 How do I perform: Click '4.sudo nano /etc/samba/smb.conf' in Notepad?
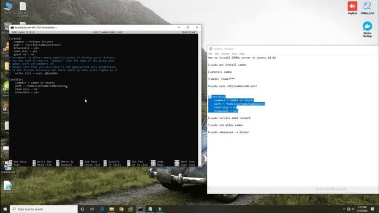233,86
